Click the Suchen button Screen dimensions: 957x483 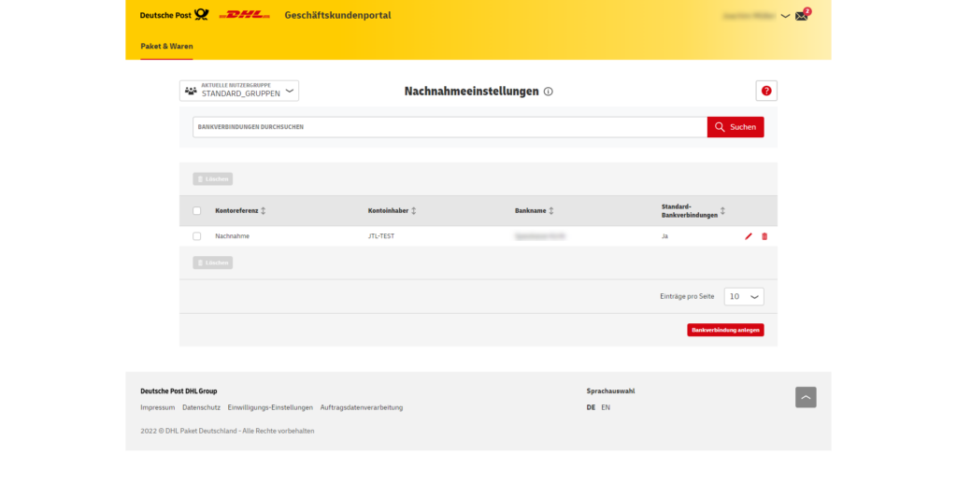pyautogui.click(x=736, y=127)
